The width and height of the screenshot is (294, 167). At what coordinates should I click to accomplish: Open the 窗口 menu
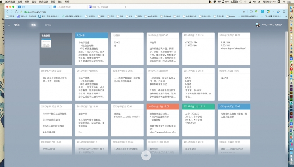60,2
